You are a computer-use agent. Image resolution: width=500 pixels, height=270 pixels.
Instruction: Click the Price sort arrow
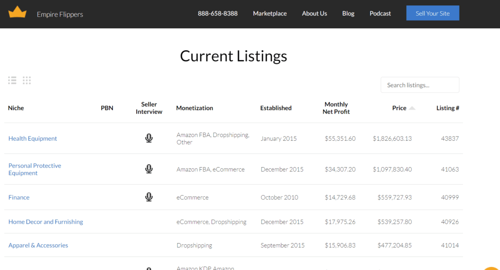click(x=412, y=108)
